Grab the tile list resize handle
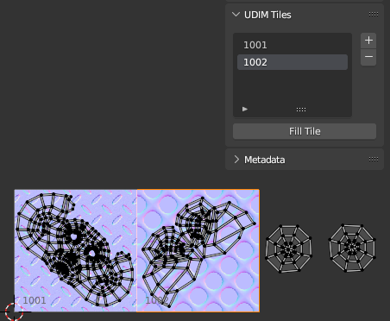The width and height of the screenshot is (390, 321). [301, 110]
